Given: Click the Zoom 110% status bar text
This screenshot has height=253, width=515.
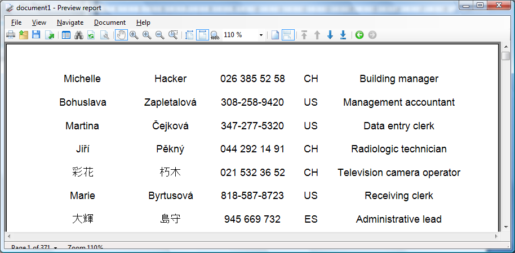Looking at the screenshot, I should click(x=86, y=248).
